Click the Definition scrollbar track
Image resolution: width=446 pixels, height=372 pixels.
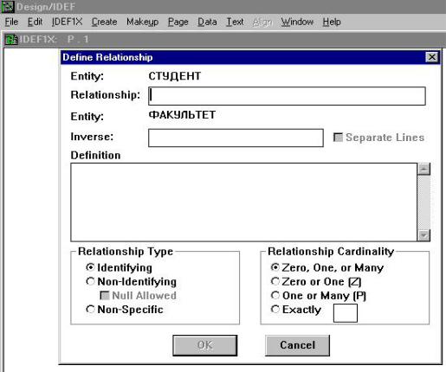(423, 202)
